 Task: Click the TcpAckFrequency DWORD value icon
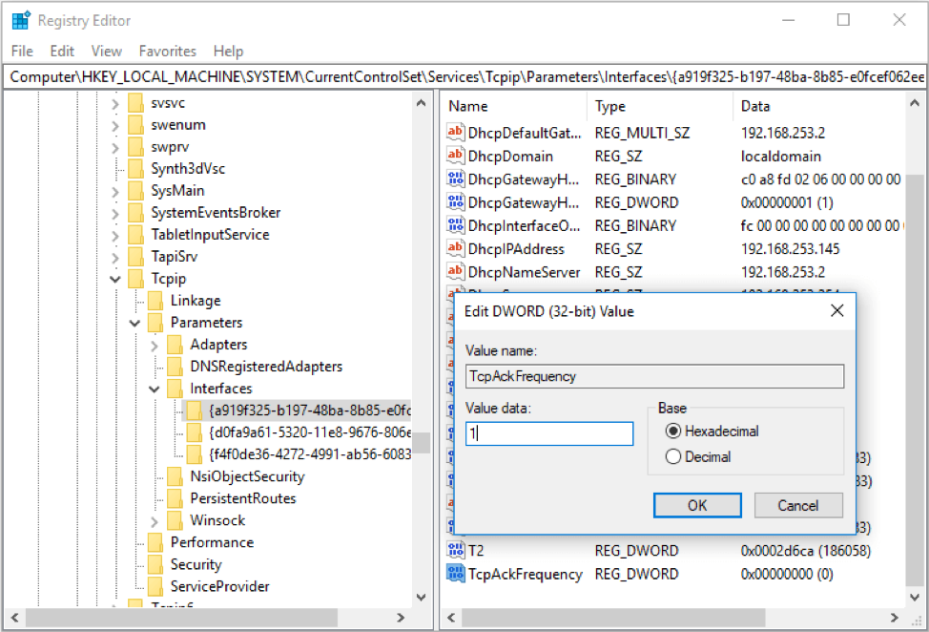coord(455,574)
